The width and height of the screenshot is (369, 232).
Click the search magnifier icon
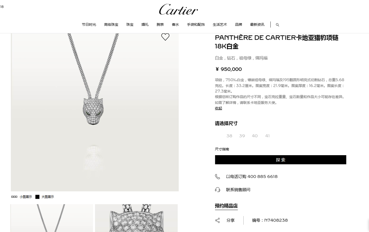277,25
